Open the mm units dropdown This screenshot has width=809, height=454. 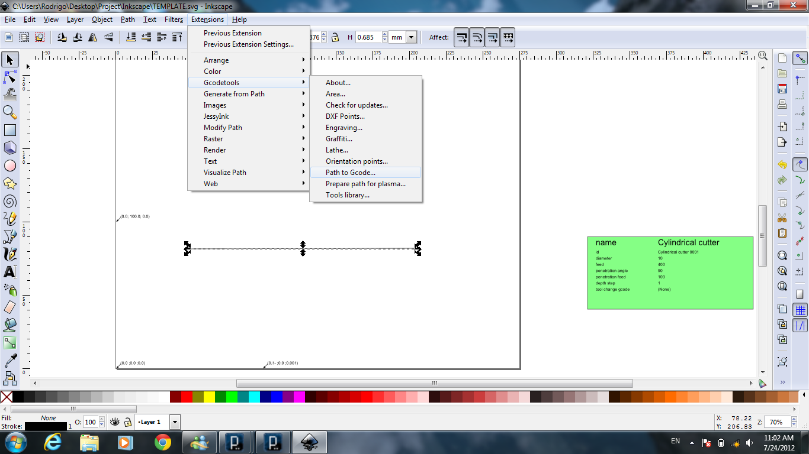click(x=411, y=37)
